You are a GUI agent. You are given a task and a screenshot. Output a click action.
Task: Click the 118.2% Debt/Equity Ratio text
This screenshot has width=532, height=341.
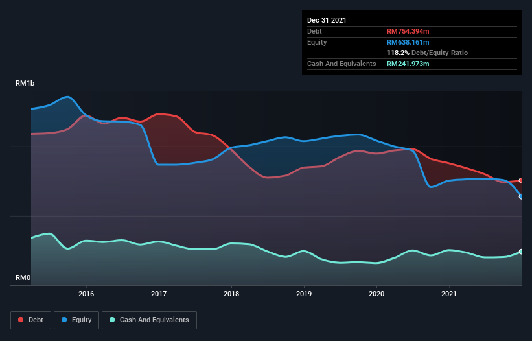click(427, 53)
